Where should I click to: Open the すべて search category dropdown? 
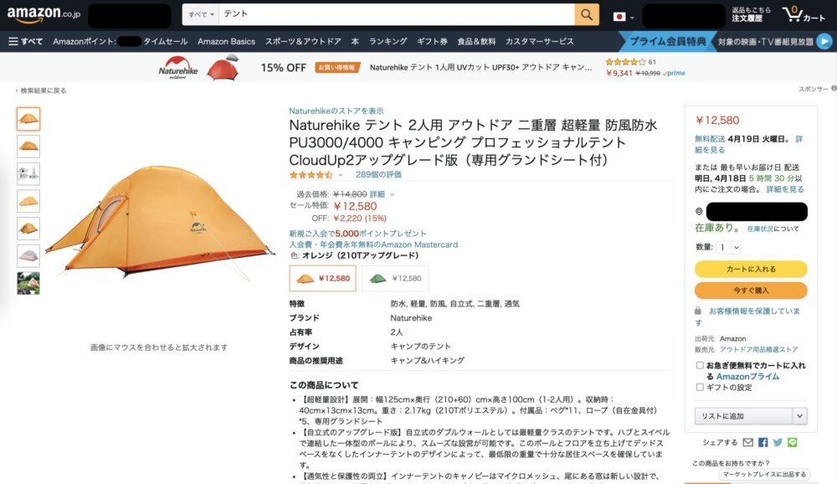201,14
